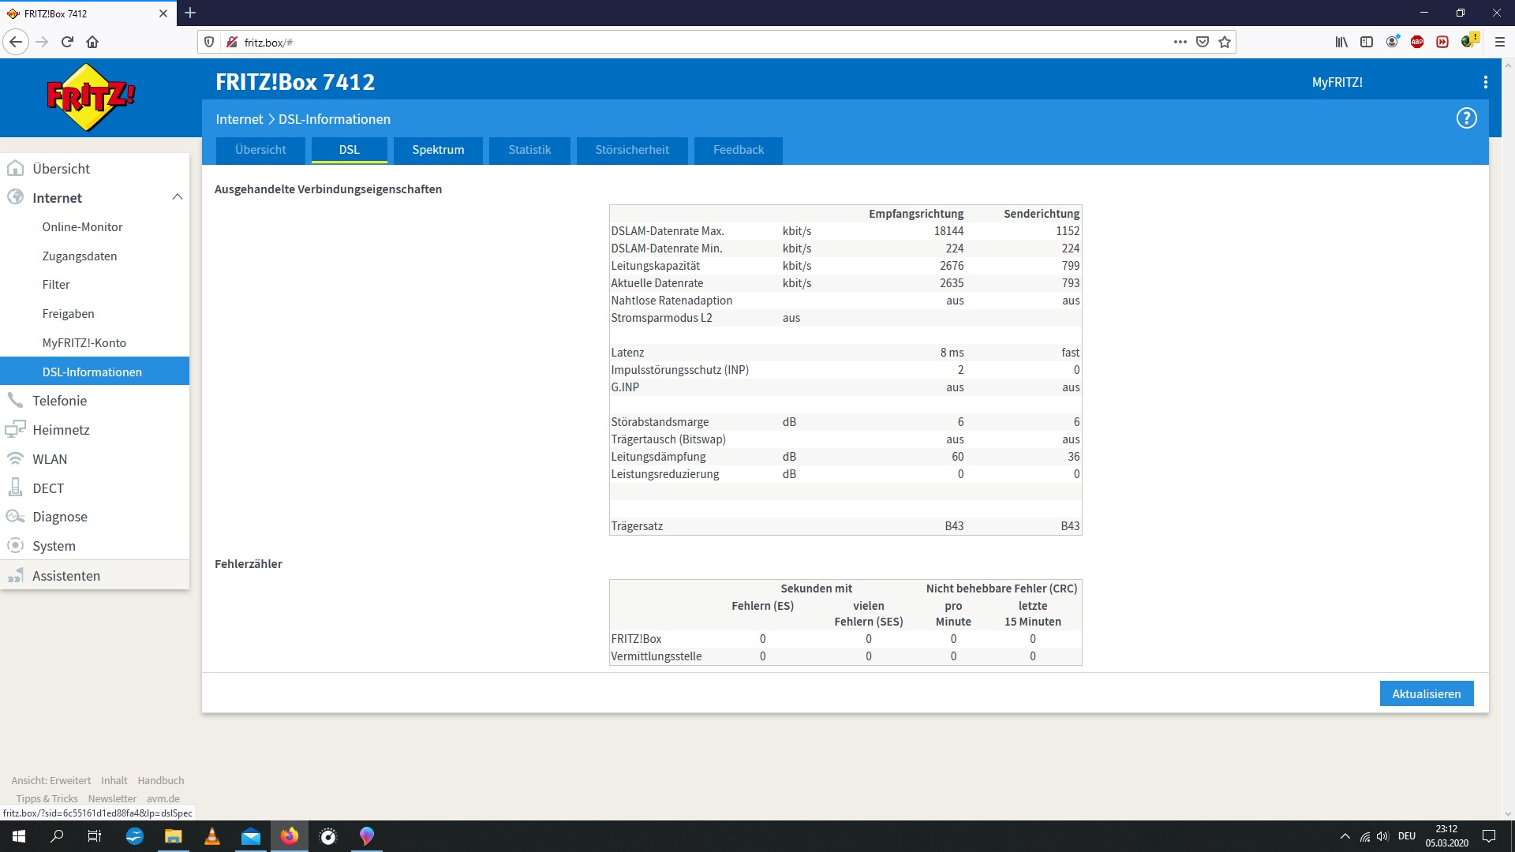This screenshot has height=852, width=1515.
Task: Click Aktualisieren button to refresh data
Action: coord(1427,693)
